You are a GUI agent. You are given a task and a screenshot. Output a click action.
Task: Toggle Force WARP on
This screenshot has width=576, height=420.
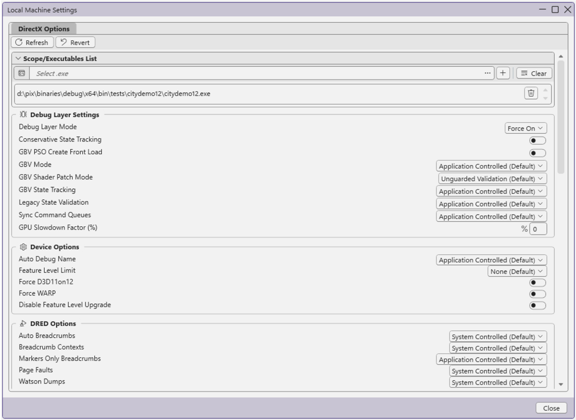pyautogui.click(x=537, y=294)
